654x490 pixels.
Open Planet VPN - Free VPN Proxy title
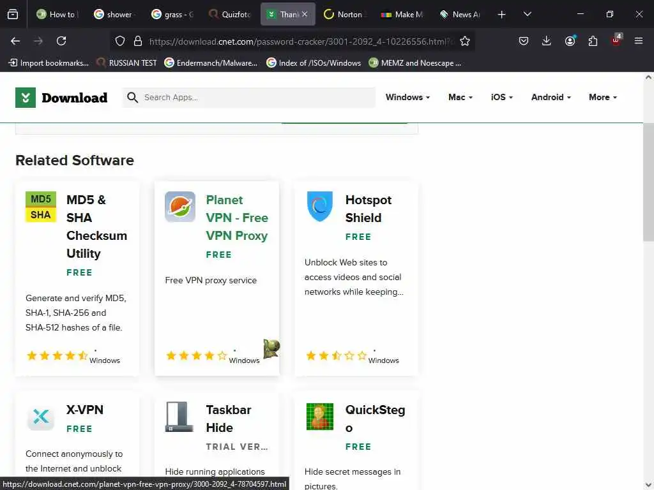click(x=237, y=218)
